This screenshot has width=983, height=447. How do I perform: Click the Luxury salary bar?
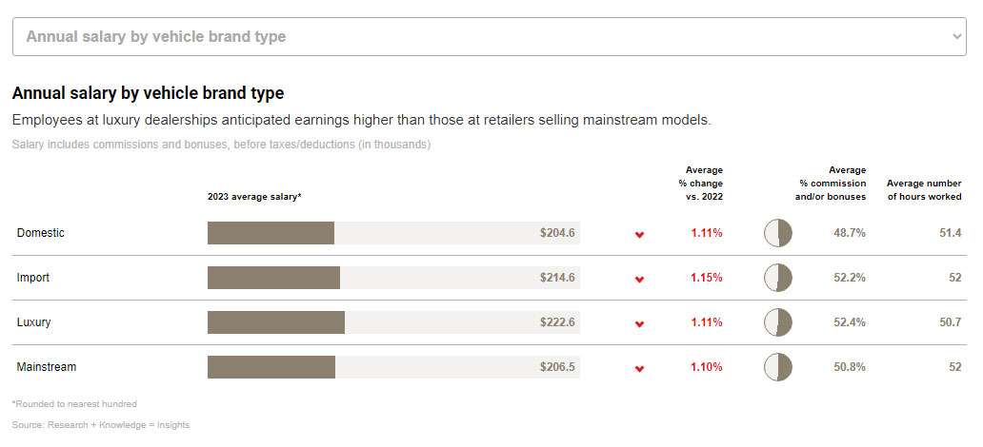click(x=276, y=322)
